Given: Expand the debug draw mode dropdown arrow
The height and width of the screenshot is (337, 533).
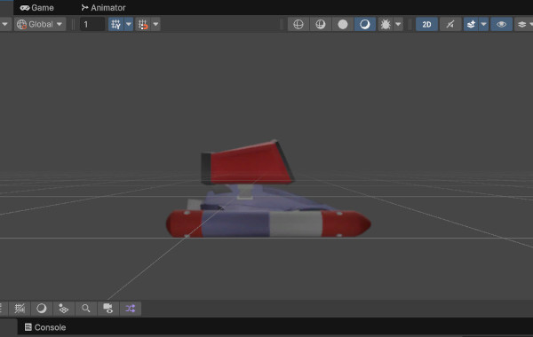Looking at the screenshot, I should click(398, 25).
